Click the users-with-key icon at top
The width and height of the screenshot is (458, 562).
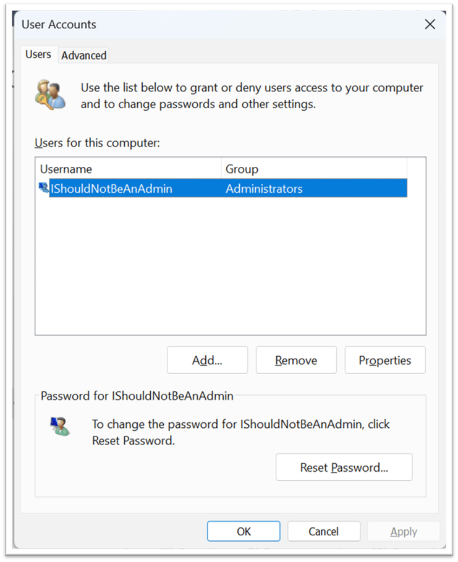click(50, 95)
